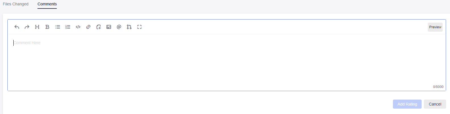The image size is (450, 114).
Task: Select the Comments tab
Action: (x=47, y=4)
